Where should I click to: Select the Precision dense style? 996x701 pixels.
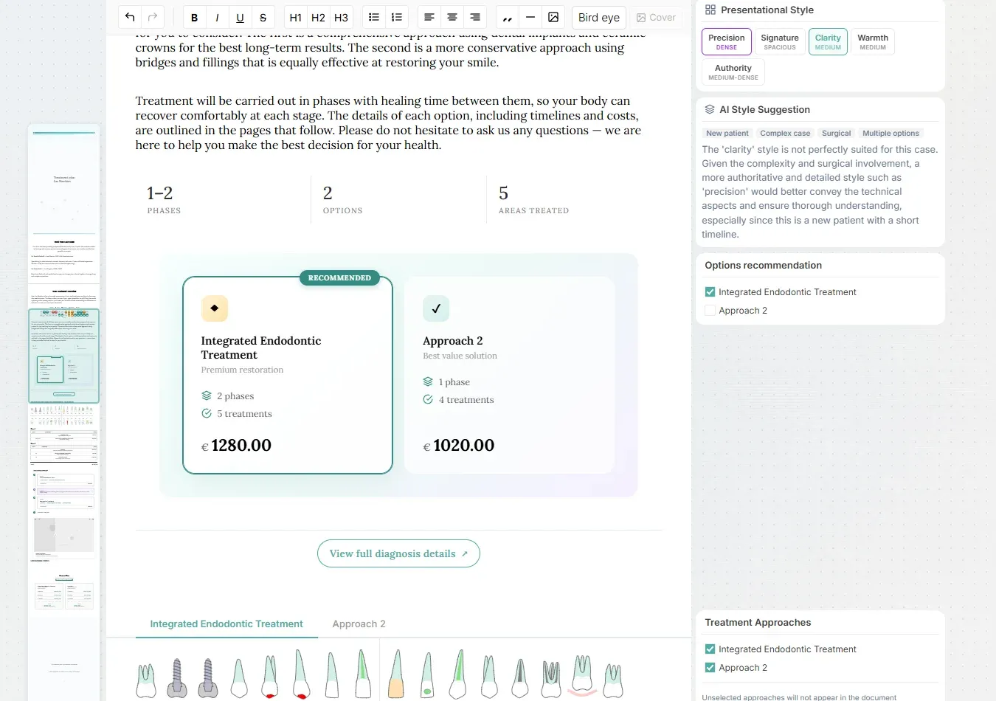tap(727, 42)
